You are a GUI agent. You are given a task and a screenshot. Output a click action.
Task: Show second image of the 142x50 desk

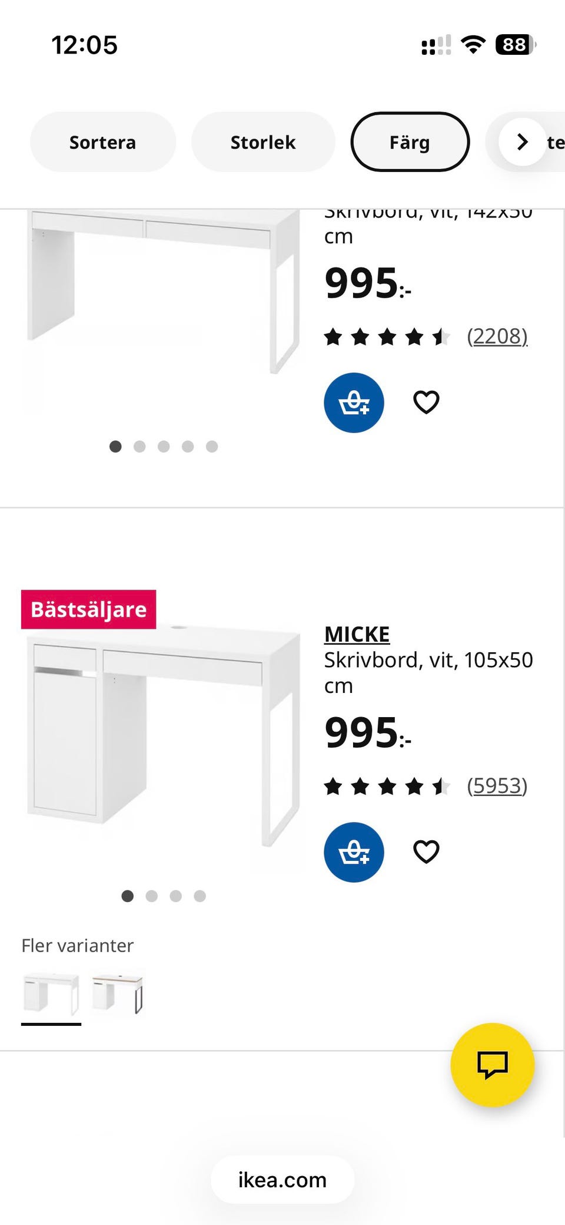point(139,447)
